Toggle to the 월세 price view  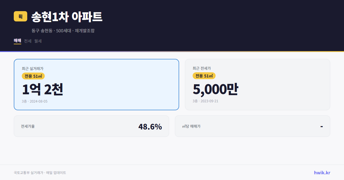[x=37, y=41]
